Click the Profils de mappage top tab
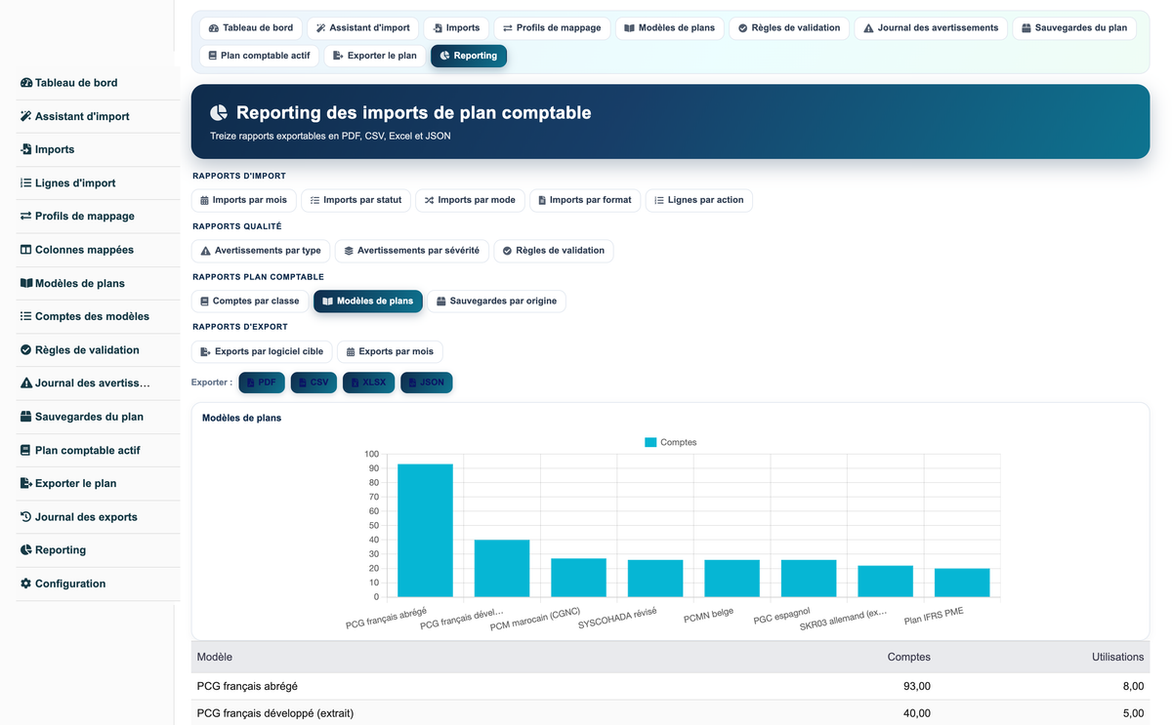This screenshot has height=725, width=1172. click(x=552, y=28)
